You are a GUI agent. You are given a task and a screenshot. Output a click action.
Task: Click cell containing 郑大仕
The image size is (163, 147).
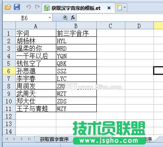36,101
